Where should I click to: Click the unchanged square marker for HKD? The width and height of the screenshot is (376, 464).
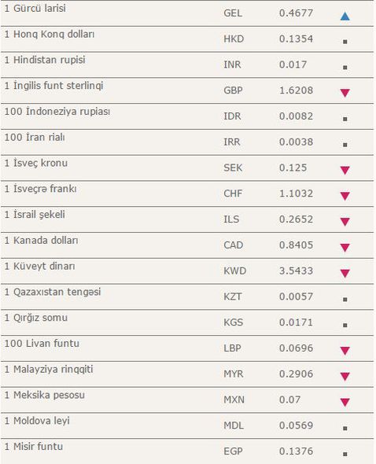click(x=345, y=42)
